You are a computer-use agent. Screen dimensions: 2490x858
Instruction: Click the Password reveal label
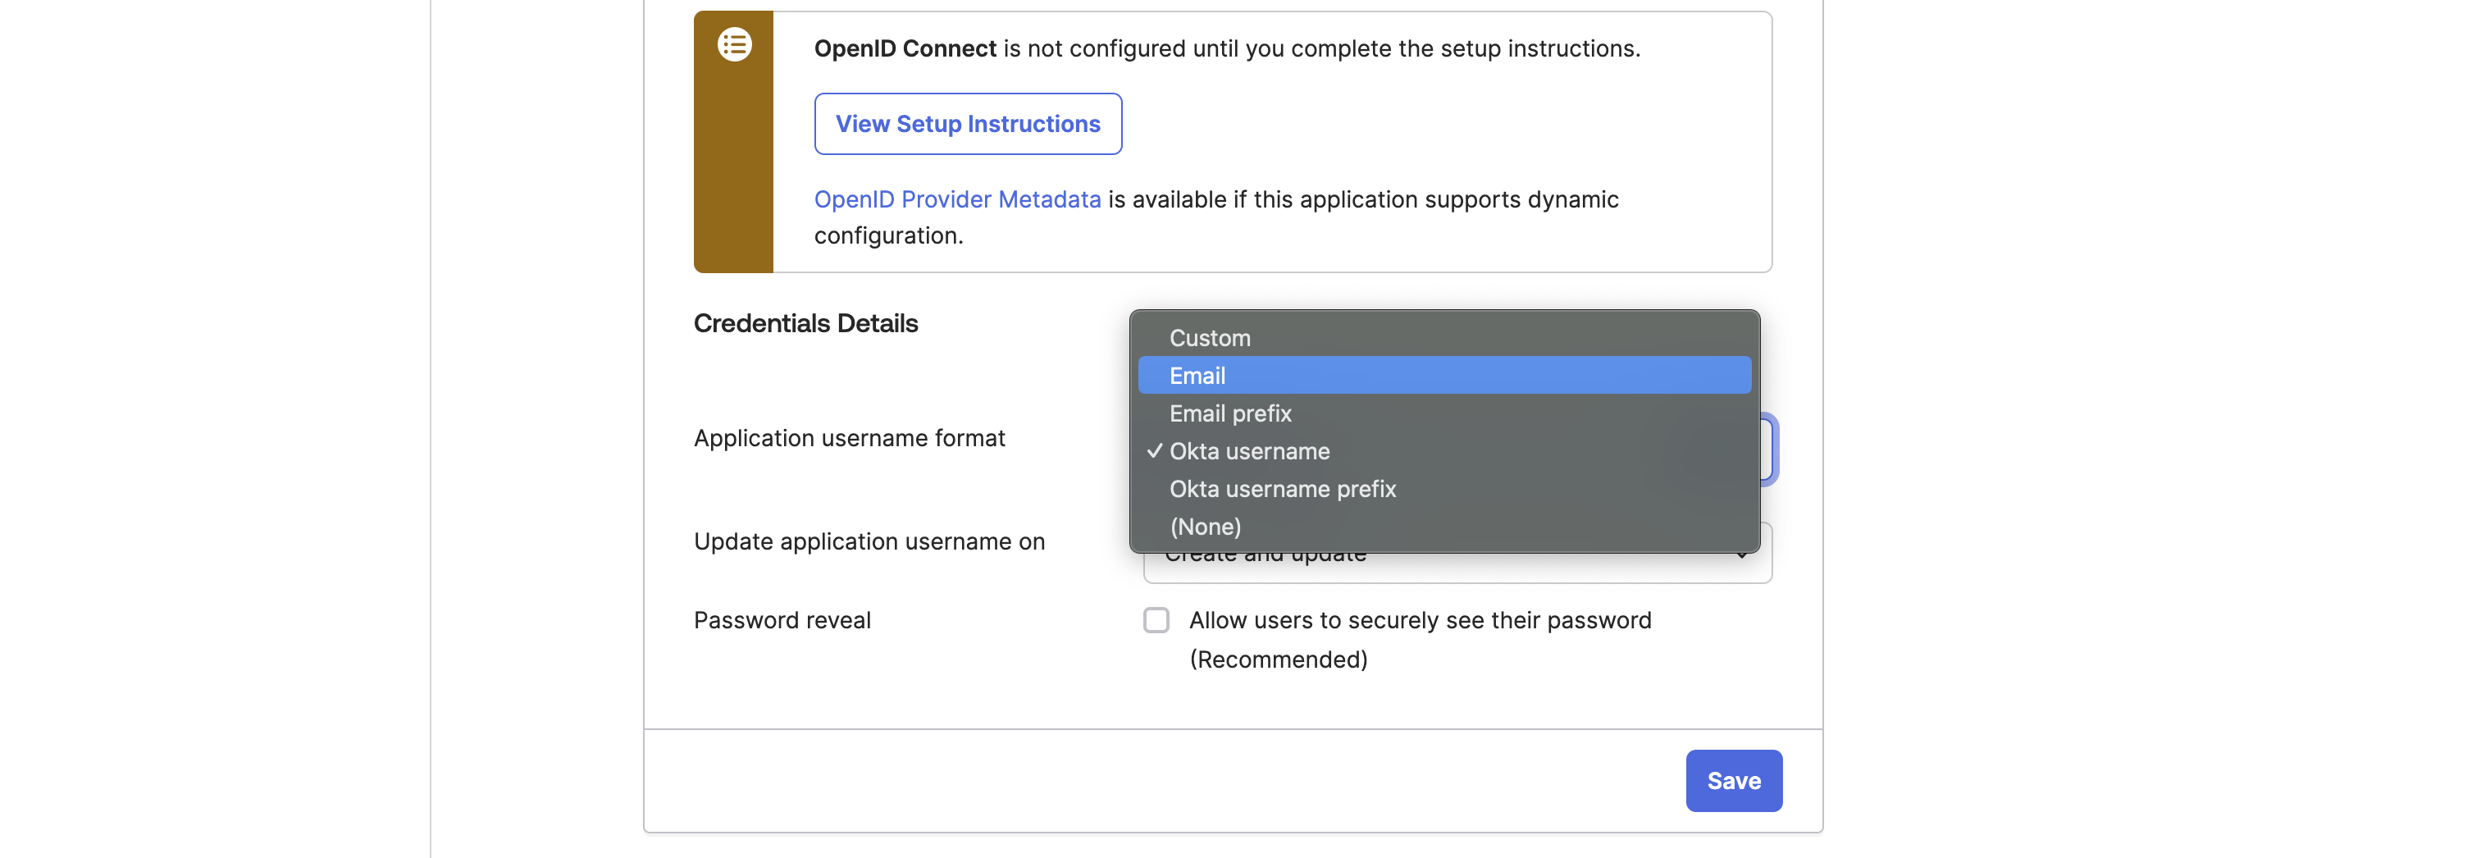point(782,619)
